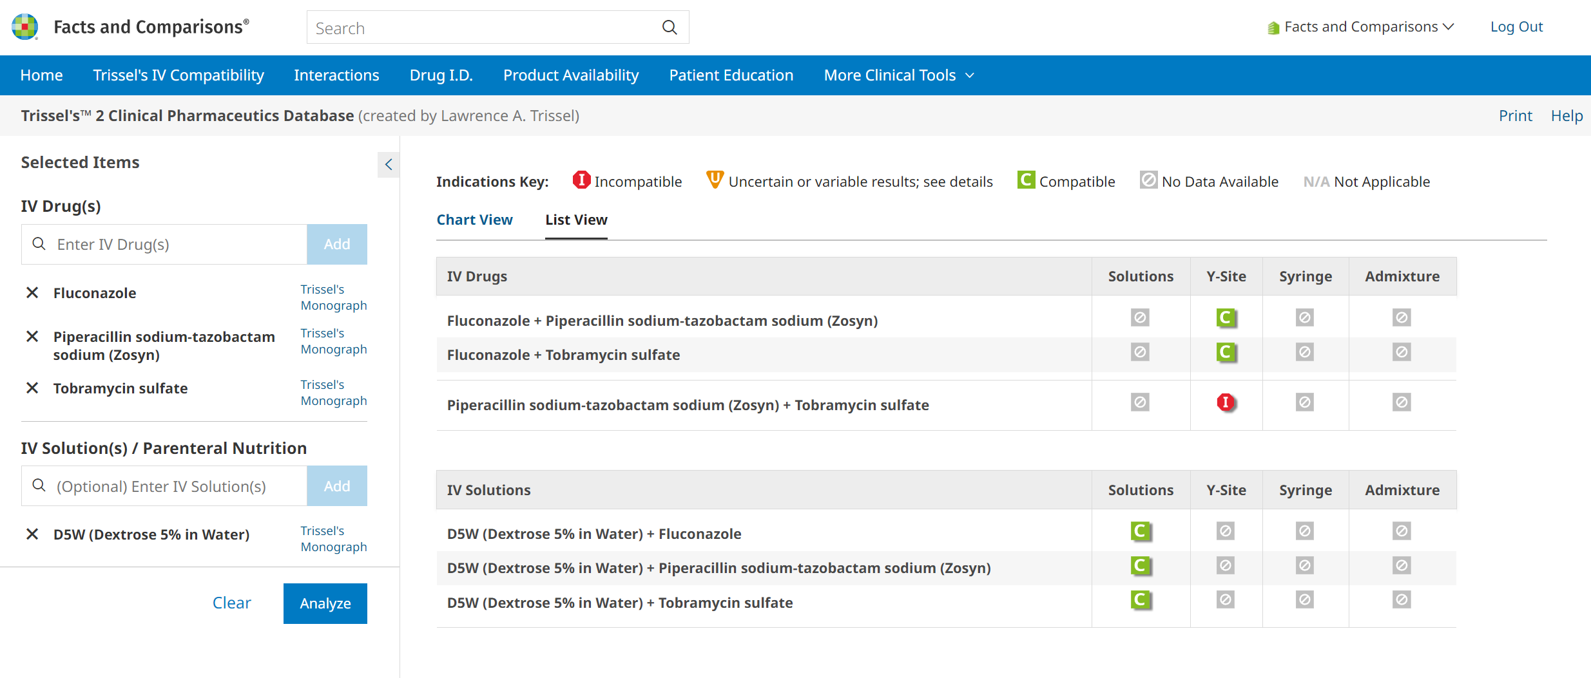
Task: Open Interactions in the navigation bar
Action: [336, 75]
